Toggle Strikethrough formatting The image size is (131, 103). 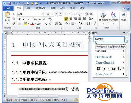point(35,19)
